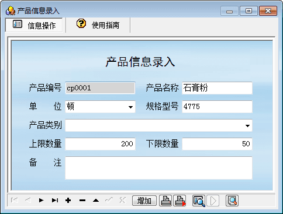The height and width of the screenshot is (214, 283).
Task: Go to next record arrow
Action: (41, 200)
